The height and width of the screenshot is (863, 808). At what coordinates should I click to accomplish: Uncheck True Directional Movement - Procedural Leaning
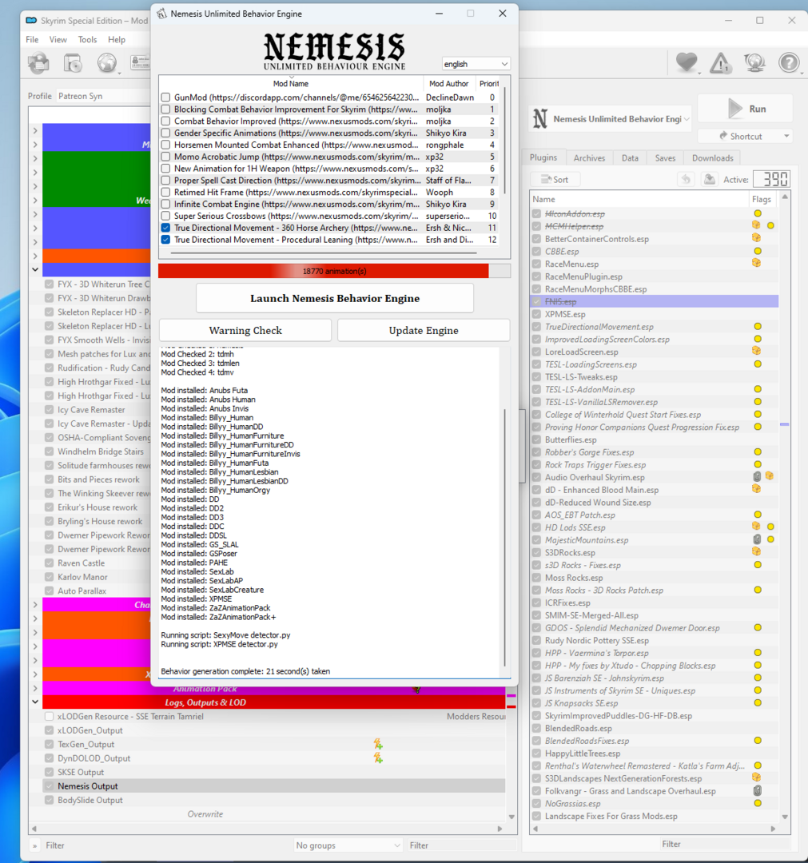click(x=165, y=240)
